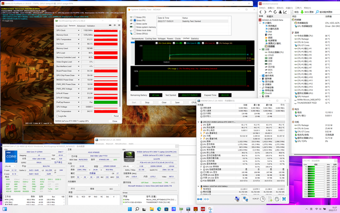
Task: Enable the Stress CPU checkbox
Action: 134,17
